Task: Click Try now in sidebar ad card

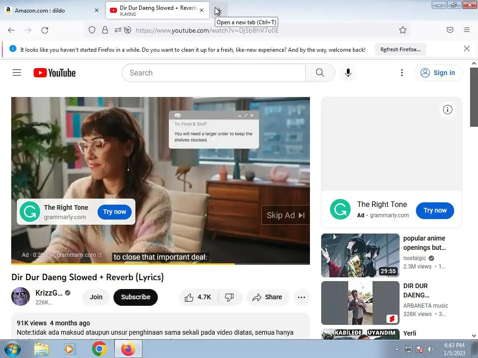Action: click(435, 210)
